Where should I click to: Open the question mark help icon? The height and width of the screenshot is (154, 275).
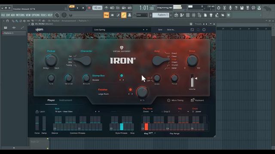coord(236,8)
